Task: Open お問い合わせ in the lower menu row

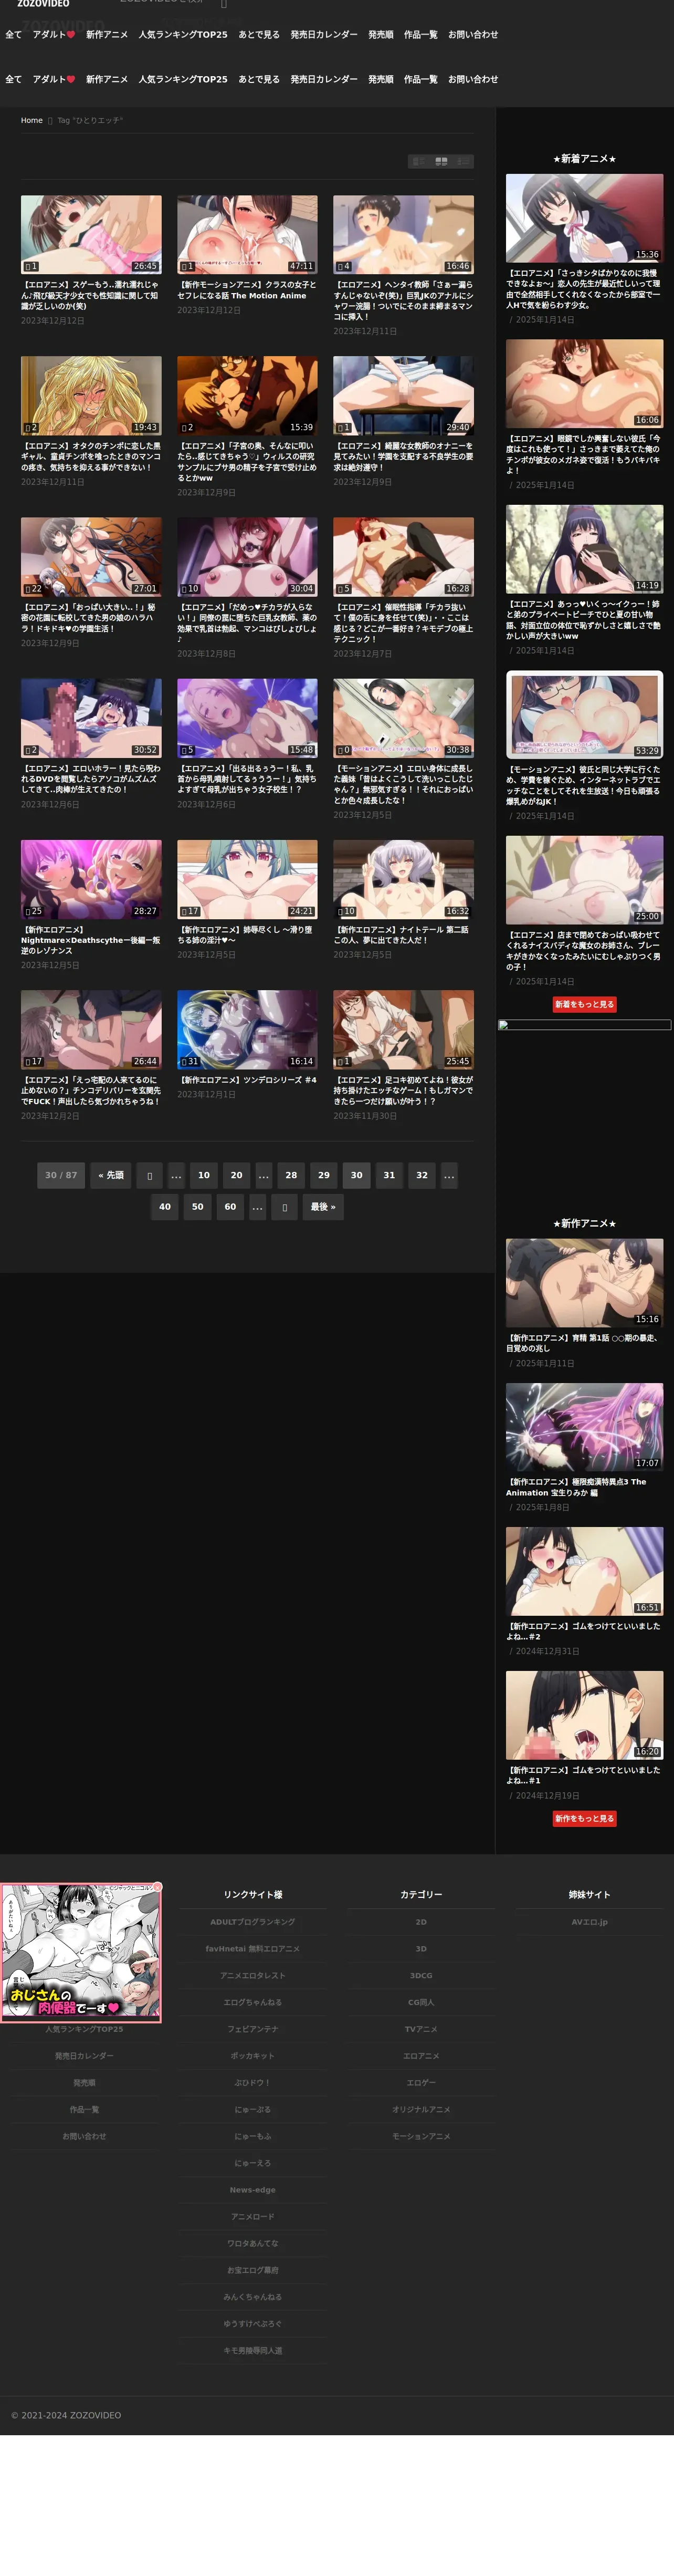Action: point(473,79)
